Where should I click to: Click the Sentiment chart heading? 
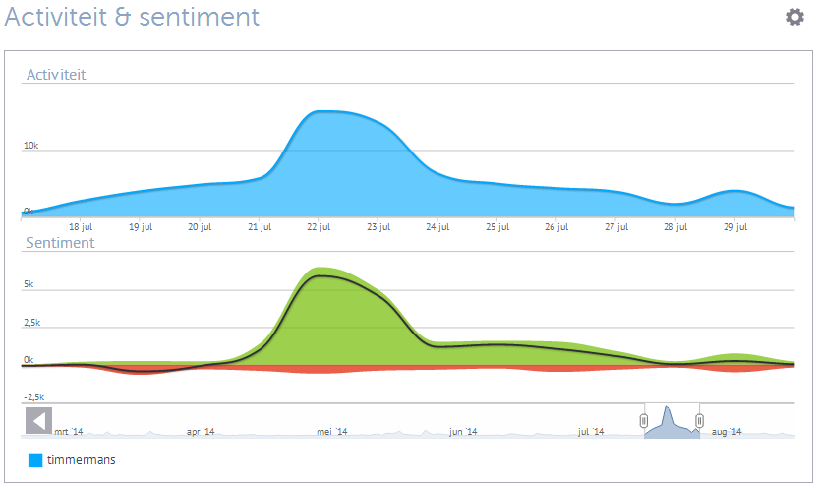[x=60, y=242]
